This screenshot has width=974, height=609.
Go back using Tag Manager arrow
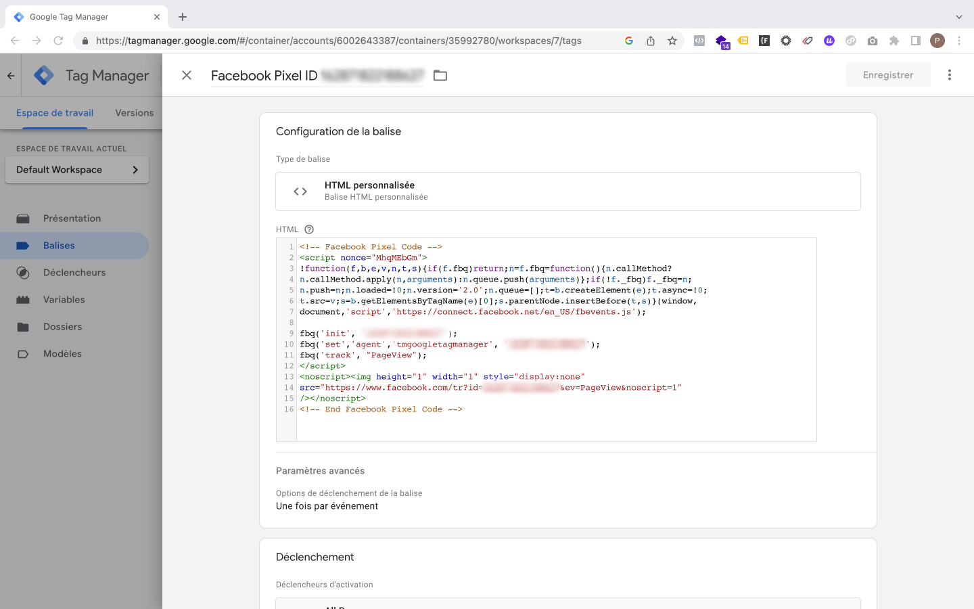point(11,76)
